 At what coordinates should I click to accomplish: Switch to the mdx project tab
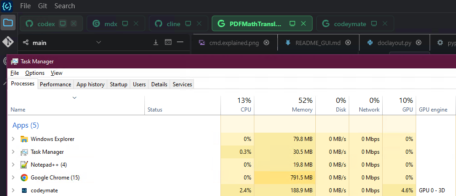[116, 23]
